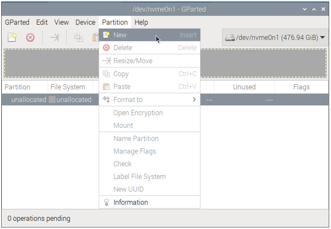Open the Device menu
331x229 pixels.
click(x=85, y=22)
